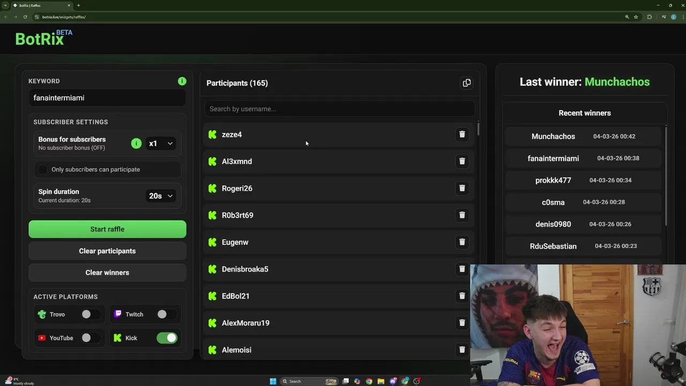Remove R0b3rt69 with its trash icon
686x386 pixels.
[x=462, y=215]
